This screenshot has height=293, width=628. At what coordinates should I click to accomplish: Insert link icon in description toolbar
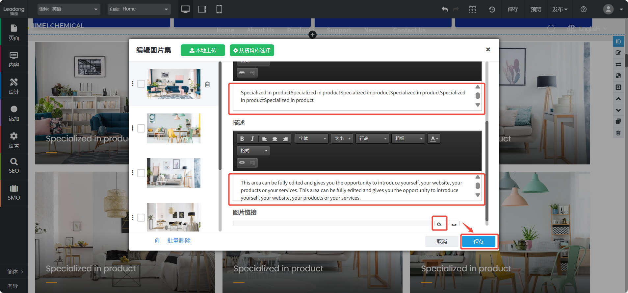click(242, 163)
